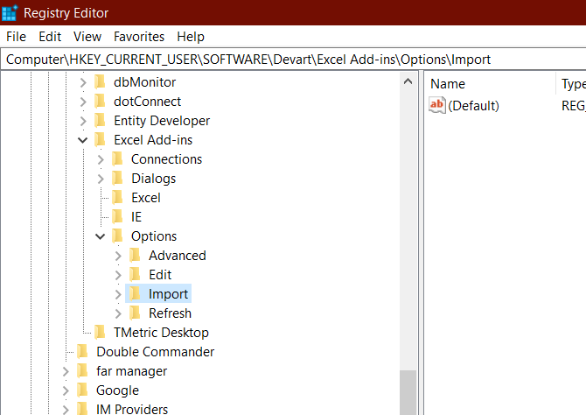Click the Import folder icon
The width and height of the screenshot is (586, 415).
[135, 294]
